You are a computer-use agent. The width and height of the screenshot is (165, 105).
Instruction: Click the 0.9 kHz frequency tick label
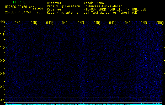[3, 60]
